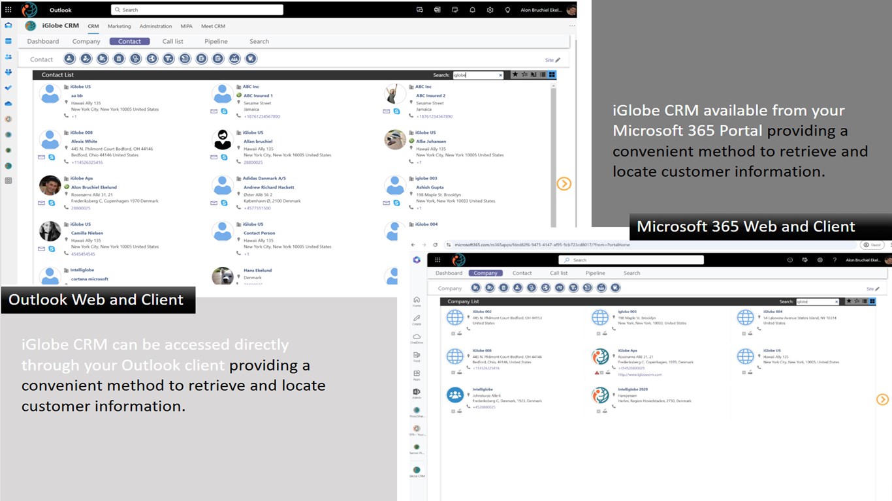Screen dimensions: 892x501
Task: Open the Meet CRM top menu item
Action: pyautogui.click(x=214, y=26)
